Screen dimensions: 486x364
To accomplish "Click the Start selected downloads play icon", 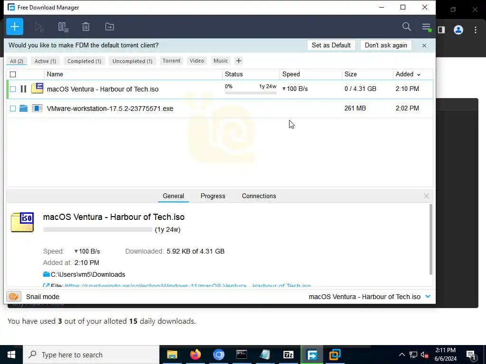I will tap(39, 27).
